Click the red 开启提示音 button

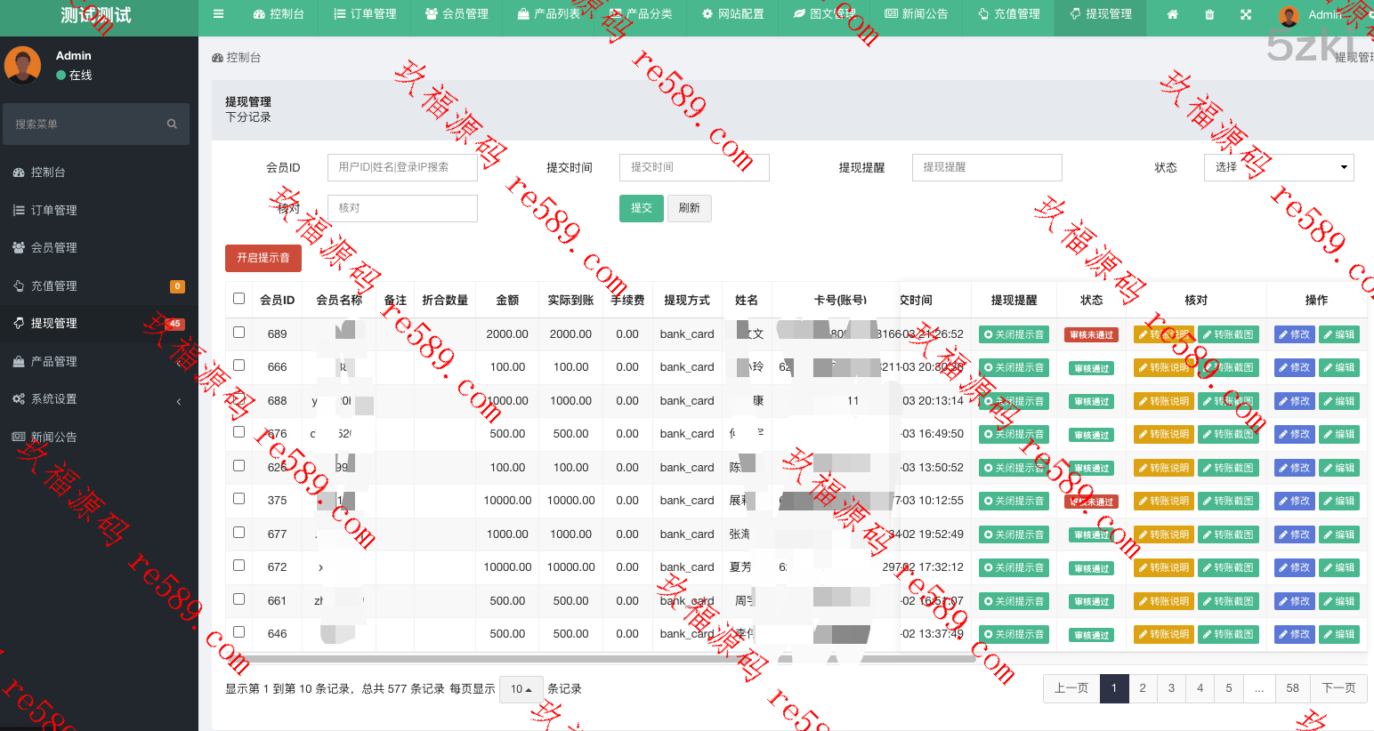pos(263,258)
